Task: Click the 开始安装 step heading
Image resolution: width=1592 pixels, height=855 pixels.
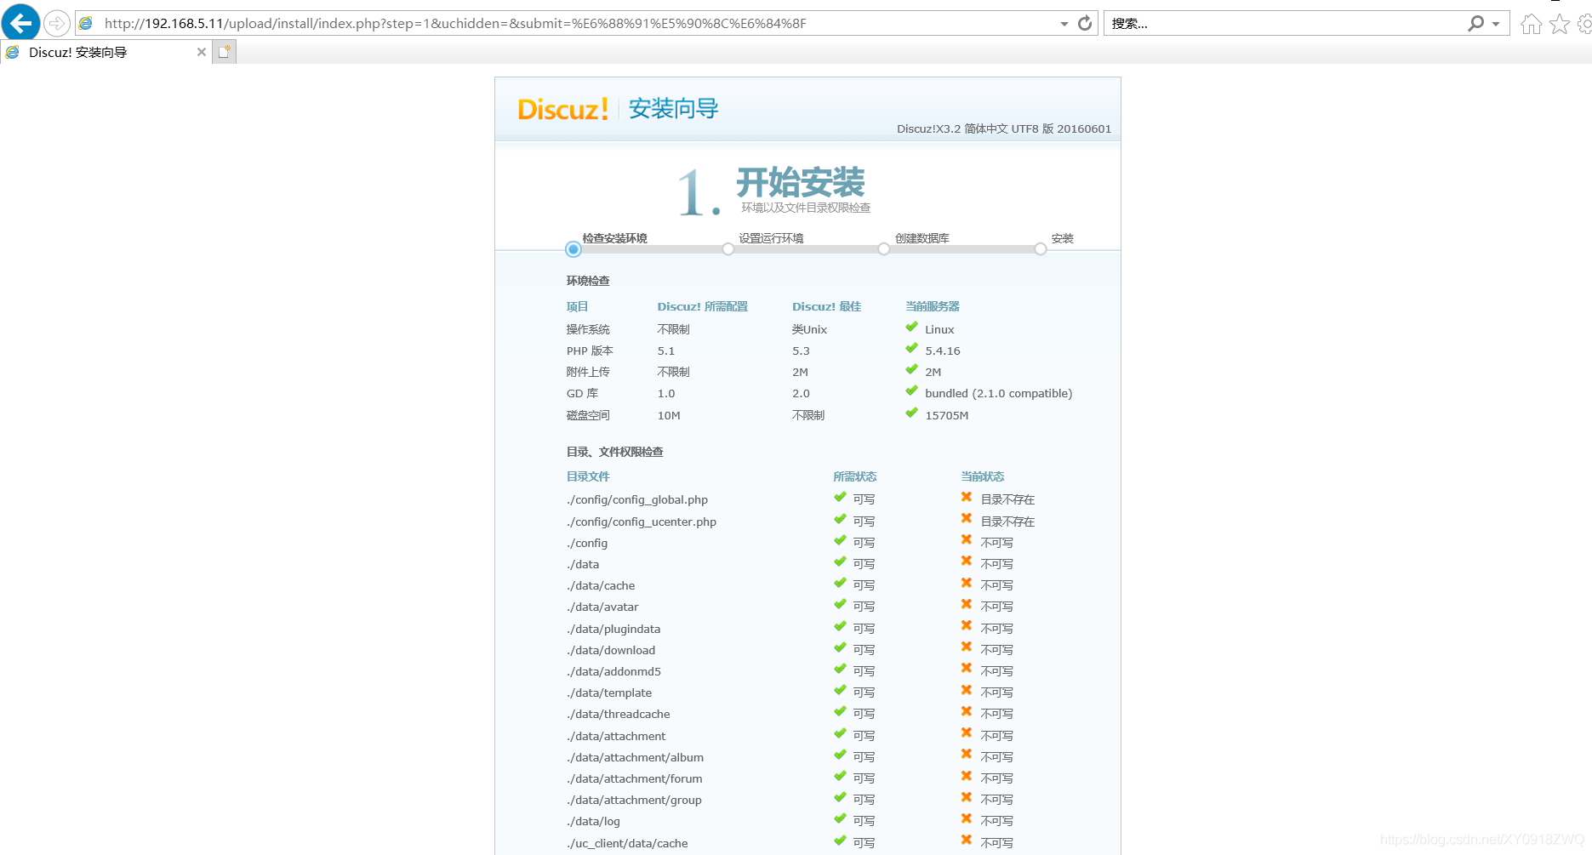Action: (x=801, y=182)
